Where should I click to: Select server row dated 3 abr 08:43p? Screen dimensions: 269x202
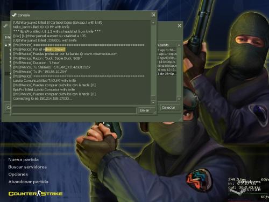pyautogui.click(x=166, y=74)
